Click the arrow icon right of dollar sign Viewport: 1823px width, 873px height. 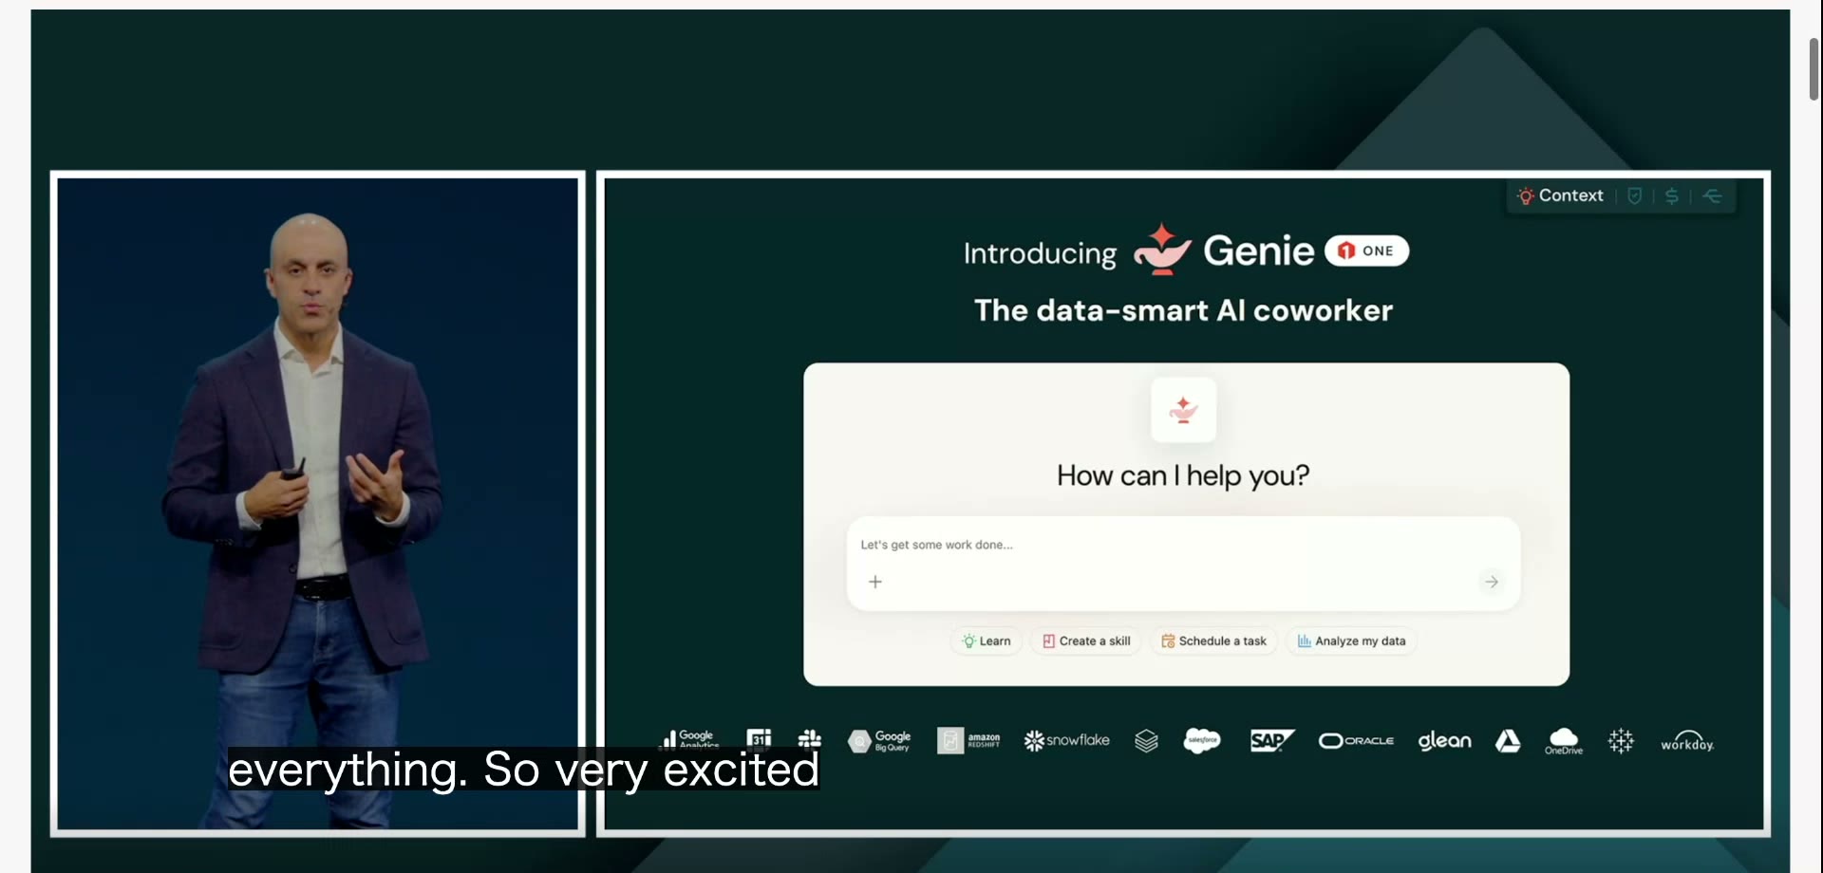[x=1712, y=195]
